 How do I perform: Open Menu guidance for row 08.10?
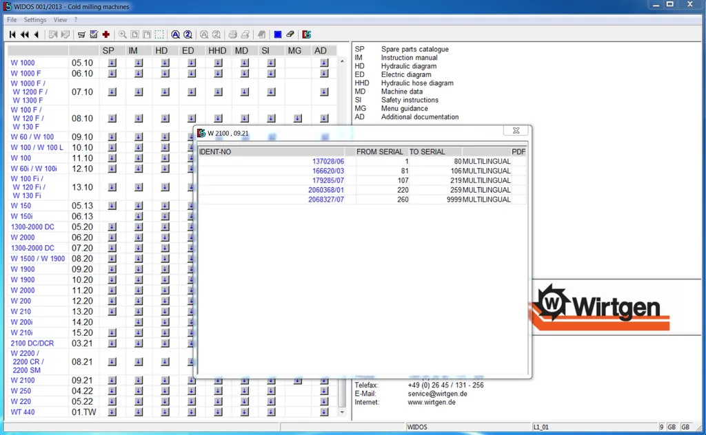pyautogui.click(x=298, y=118)
